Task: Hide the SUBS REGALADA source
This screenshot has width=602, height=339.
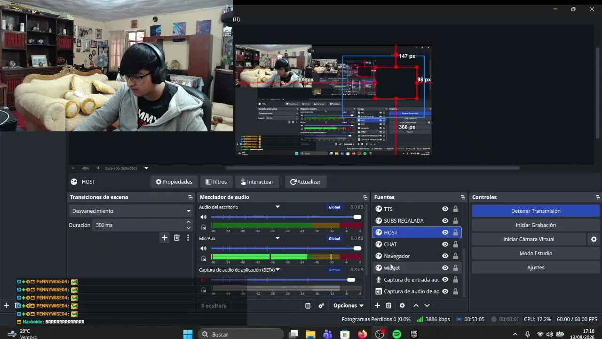Action: click(445, 221)
